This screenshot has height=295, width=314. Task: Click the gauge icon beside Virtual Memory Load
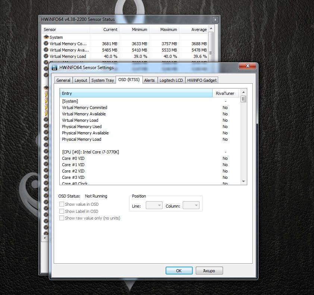click(46, 56)
